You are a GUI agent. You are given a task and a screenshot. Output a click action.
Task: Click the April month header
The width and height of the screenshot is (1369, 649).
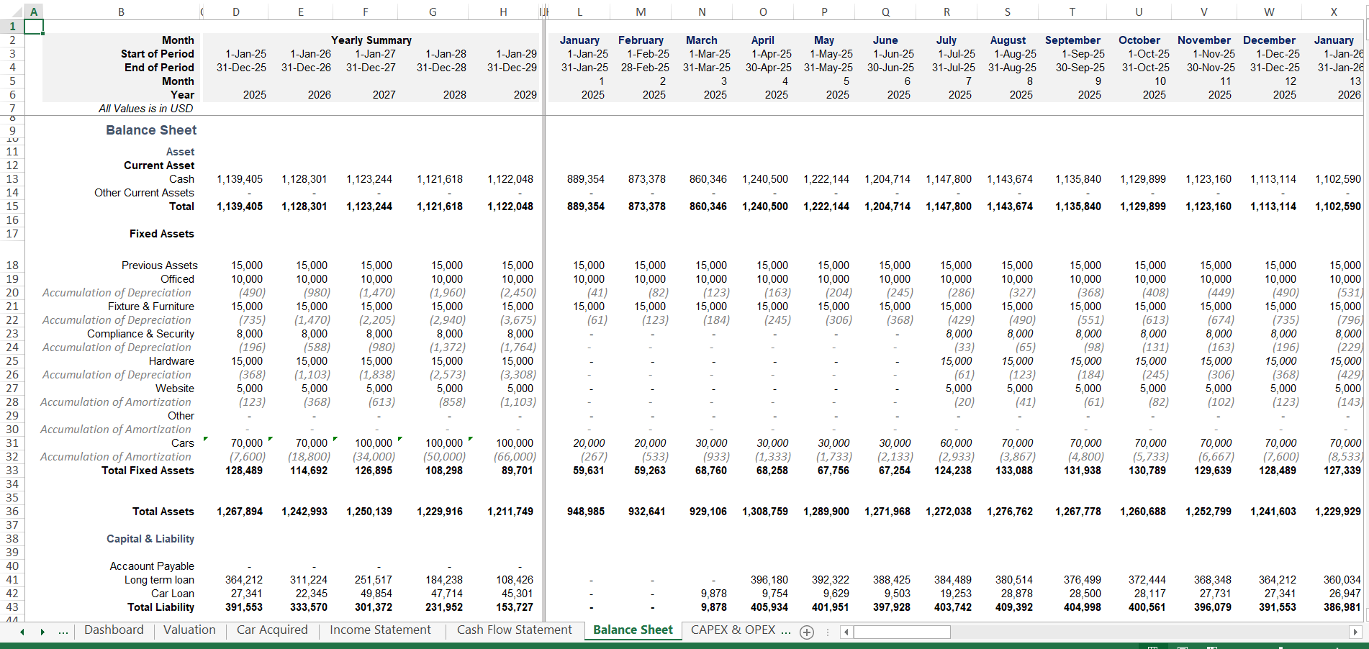tap(763, 40)
